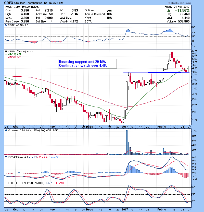Click the green up-triangle change indicator

(x=169, y=10)
